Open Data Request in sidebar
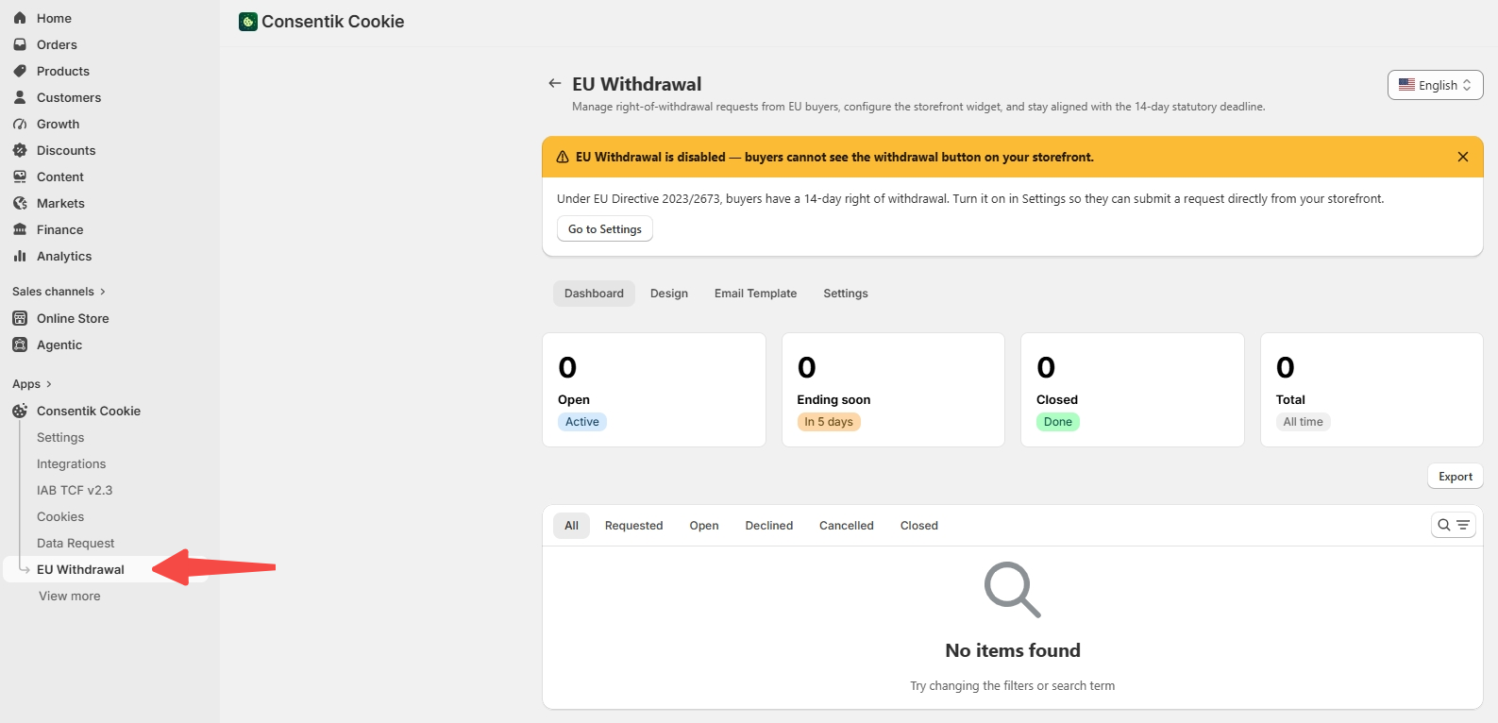 click(x=76, y=543)
